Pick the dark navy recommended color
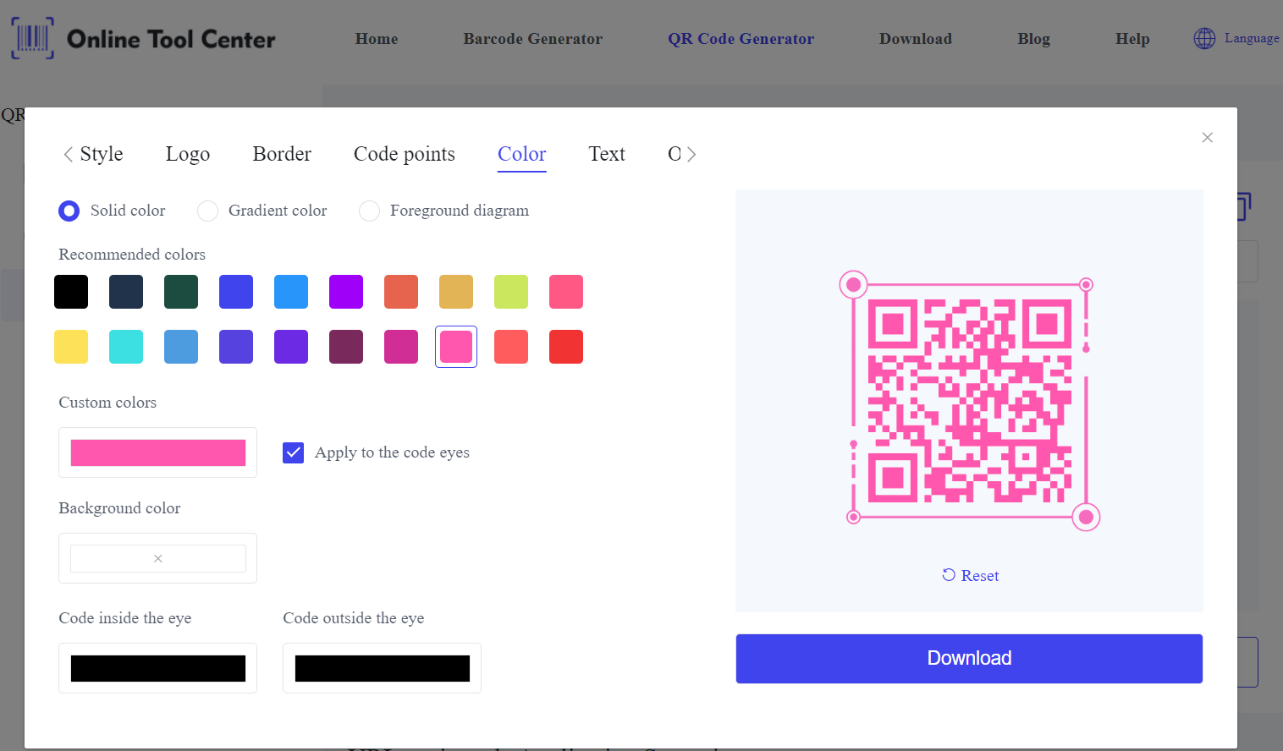 pyautogui.click(x=126, y=292)
